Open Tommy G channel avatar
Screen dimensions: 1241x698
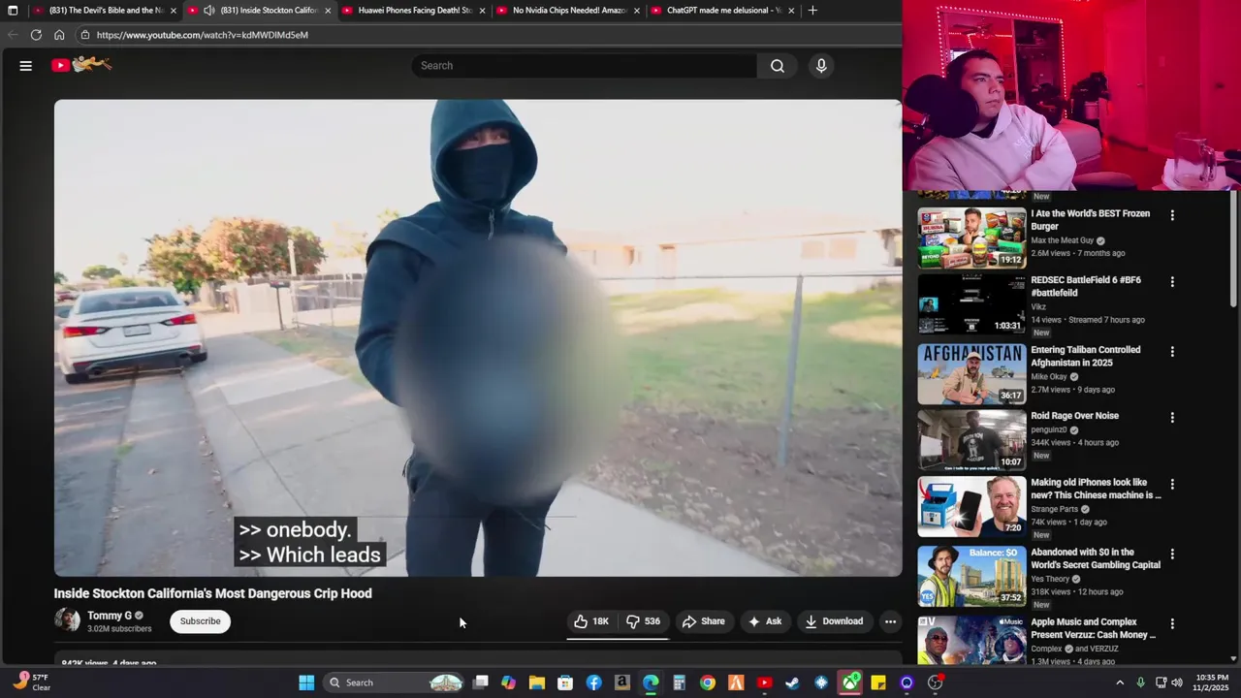point(67,620)
